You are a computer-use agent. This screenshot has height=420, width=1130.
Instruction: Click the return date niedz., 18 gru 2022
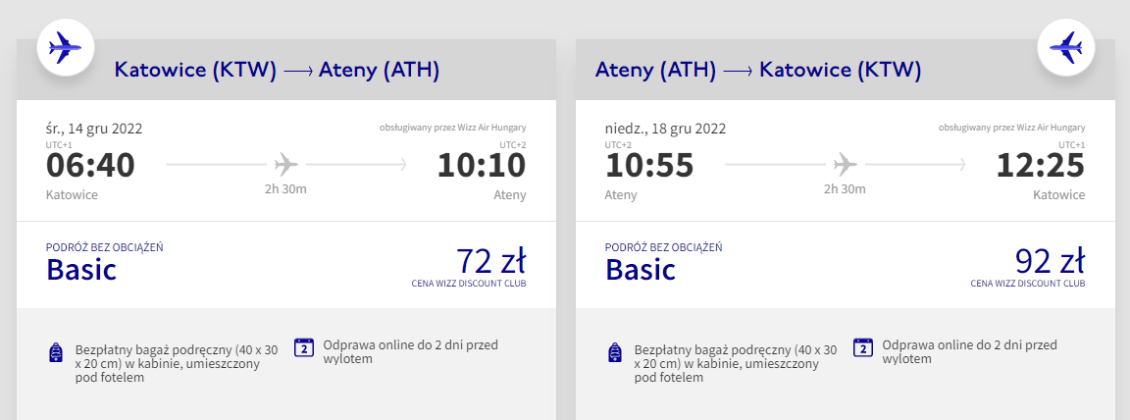coord(665,128)
